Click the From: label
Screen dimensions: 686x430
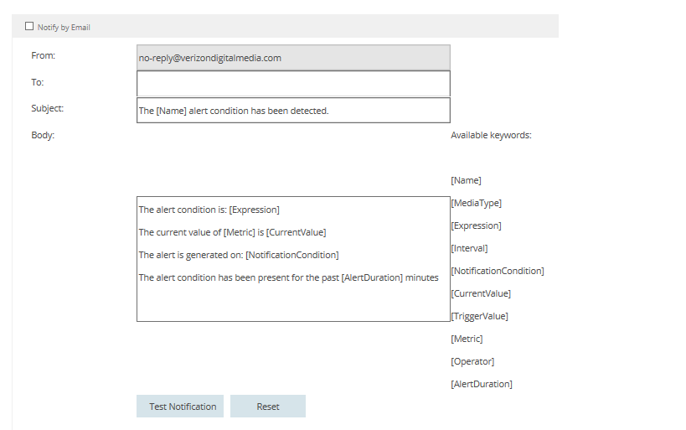pos(43,55)
